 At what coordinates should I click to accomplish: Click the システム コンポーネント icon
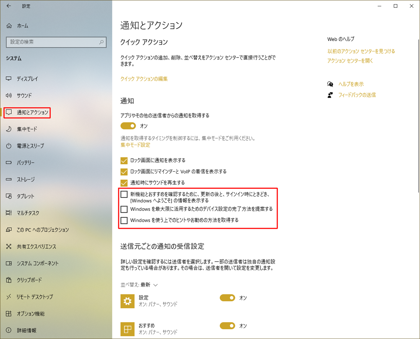tap(9, 263)
